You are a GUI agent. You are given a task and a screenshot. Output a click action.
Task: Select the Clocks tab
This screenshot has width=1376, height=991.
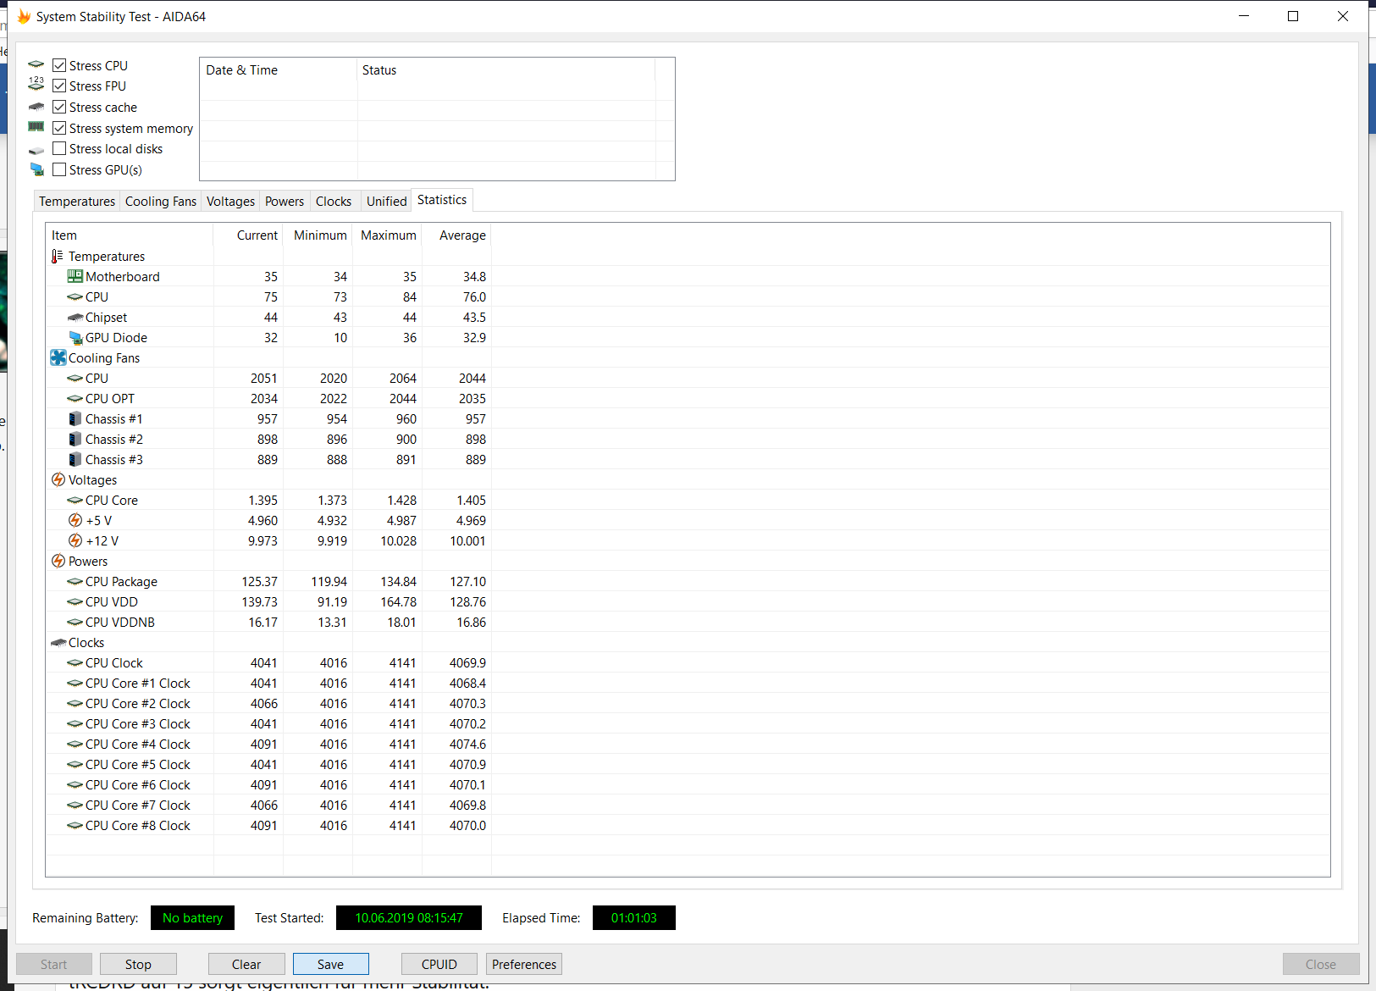(x=334, y=201)
